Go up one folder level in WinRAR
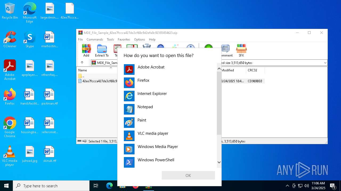 tap(82, 63)
